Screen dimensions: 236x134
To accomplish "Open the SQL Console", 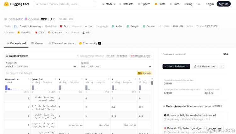I will coord(144,73).
